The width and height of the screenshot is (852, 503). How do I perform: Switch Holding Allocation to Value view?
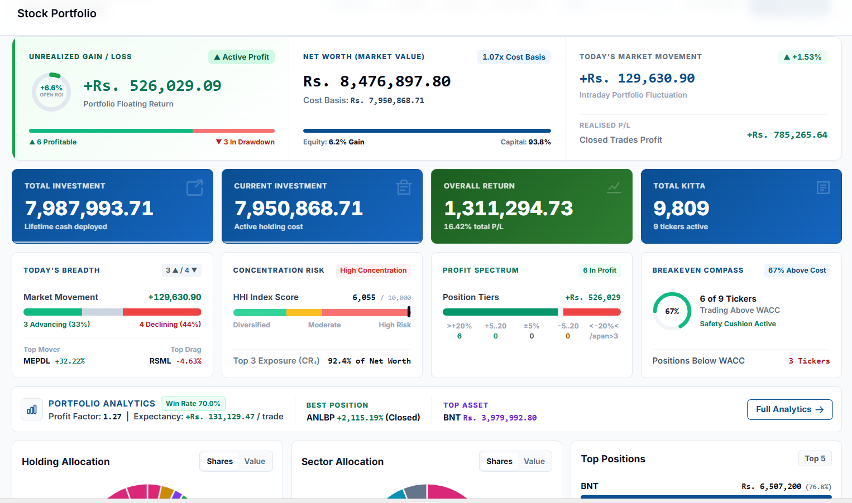pyautogui.click(x=255, y=461)
